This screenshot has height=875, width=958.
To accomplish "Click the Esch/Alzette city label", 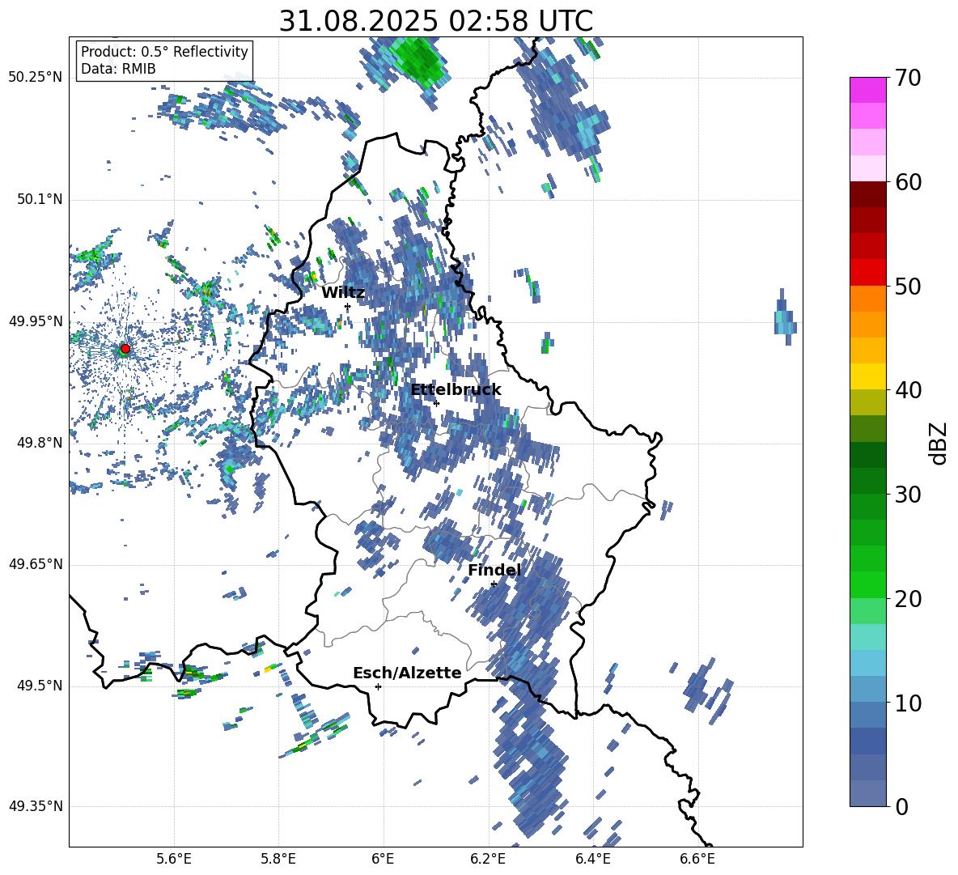I will pos(407,673).
